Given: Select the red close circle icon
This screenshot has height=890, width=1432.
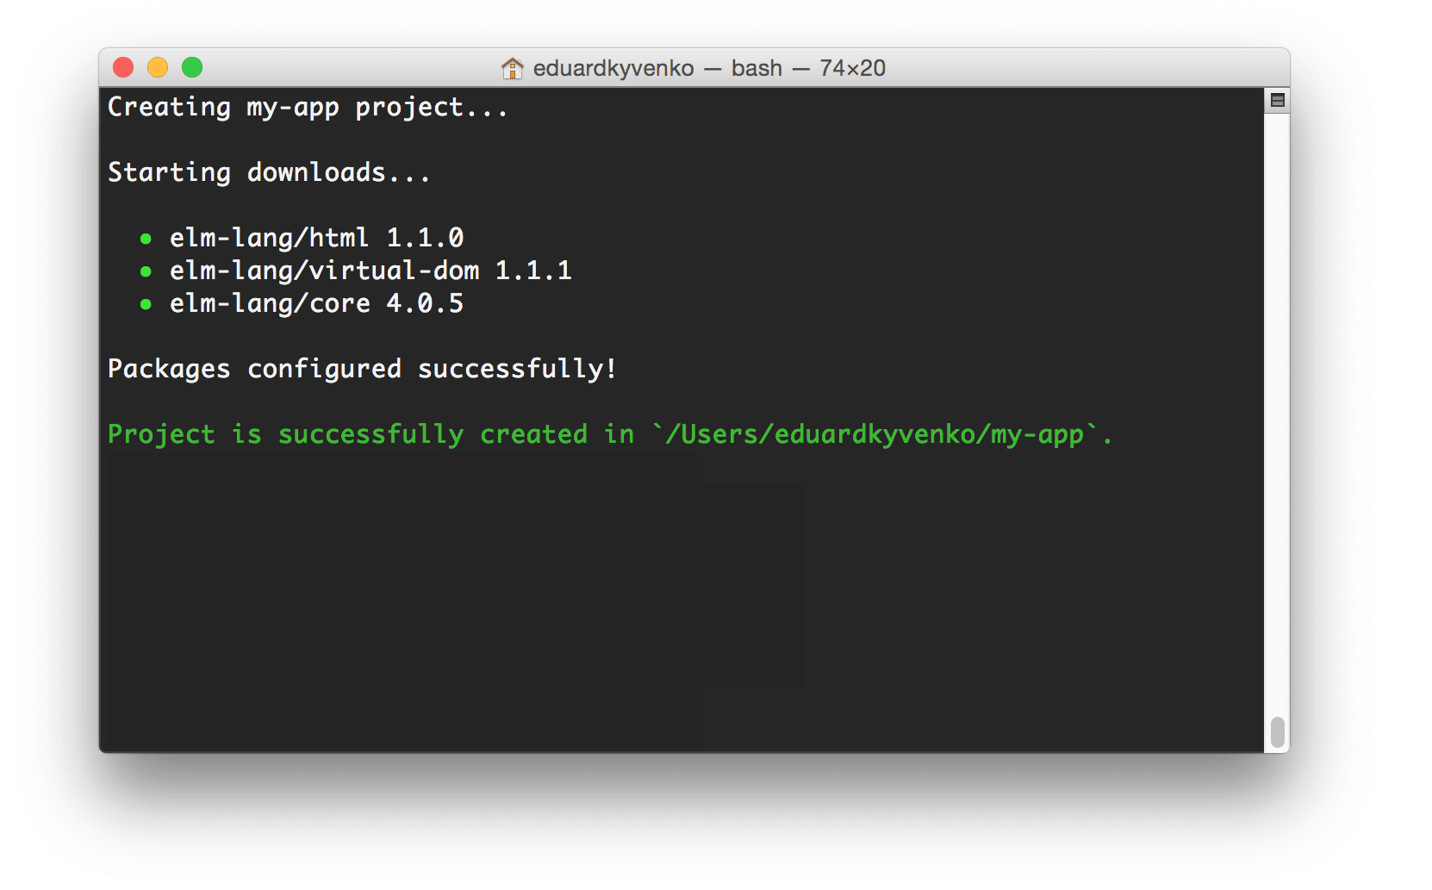Looking at the screenshot, I should (x=124, y=66).
